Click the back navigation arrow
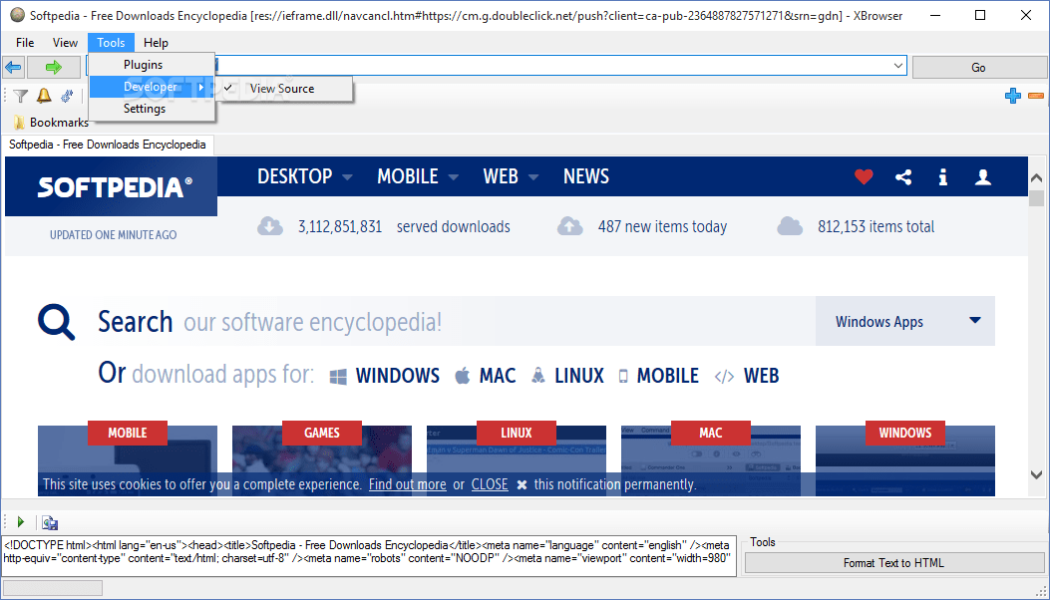Image resolution: width=1050 pixels, height=600 pixels. tap(14, 67)
